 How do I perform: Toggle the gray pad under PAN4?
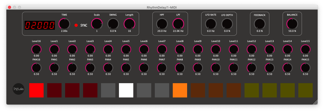point(108,90)
